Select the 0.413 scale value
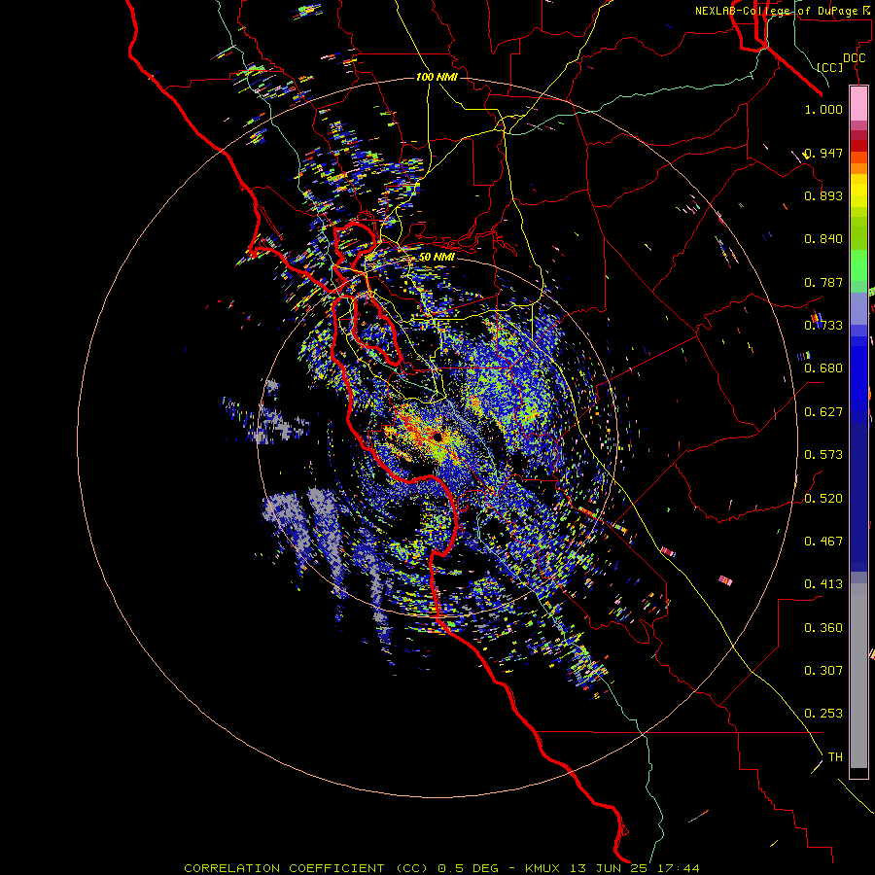 (823, 584)
